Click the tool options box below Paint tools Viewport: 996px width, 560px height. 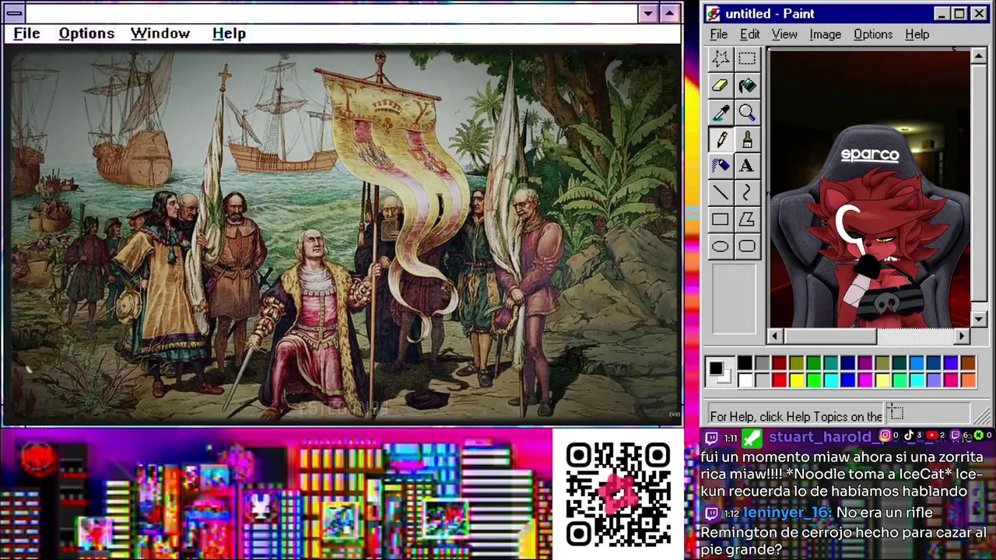point(733,299)
